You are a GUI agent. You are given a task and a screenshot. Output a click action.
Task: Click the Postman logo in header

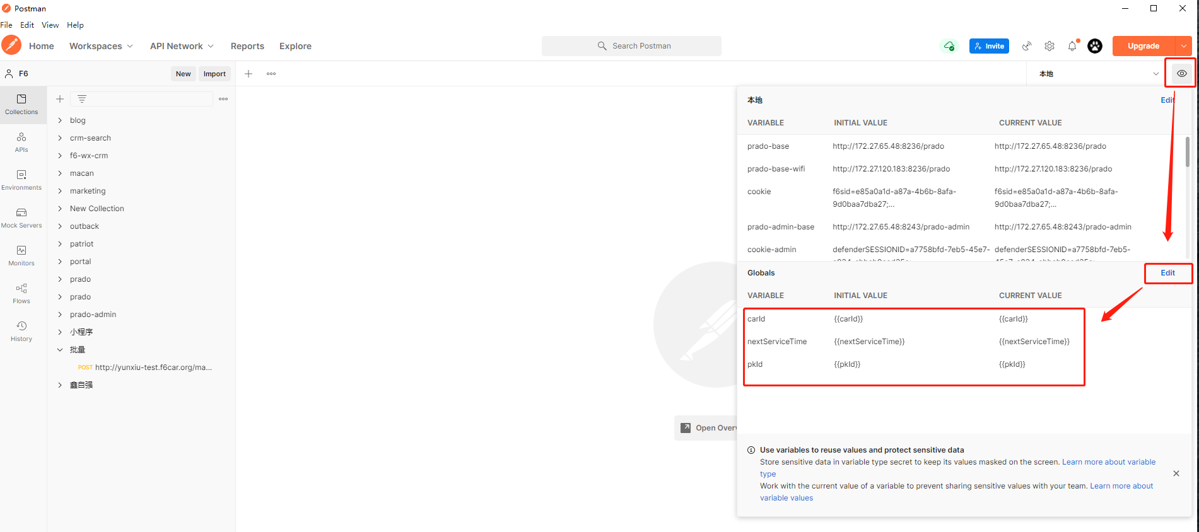click(x=11, y=45)
